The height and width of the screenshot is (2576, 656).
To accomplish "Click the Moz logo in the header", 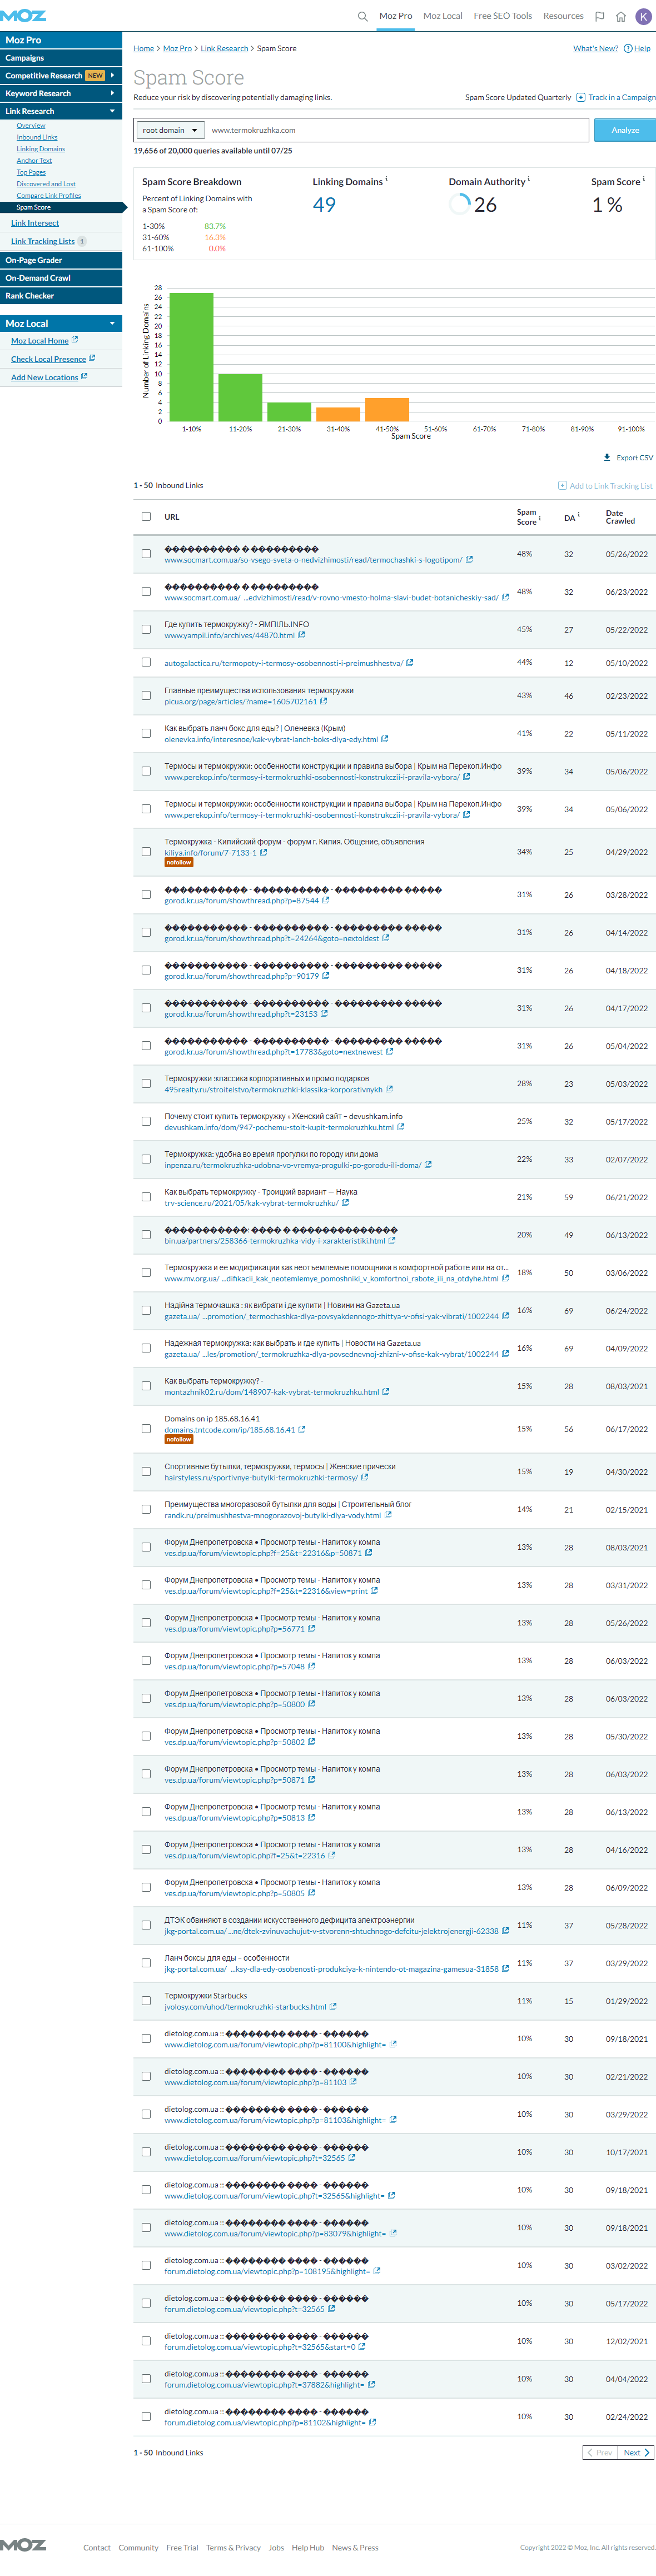I will 23,16.
